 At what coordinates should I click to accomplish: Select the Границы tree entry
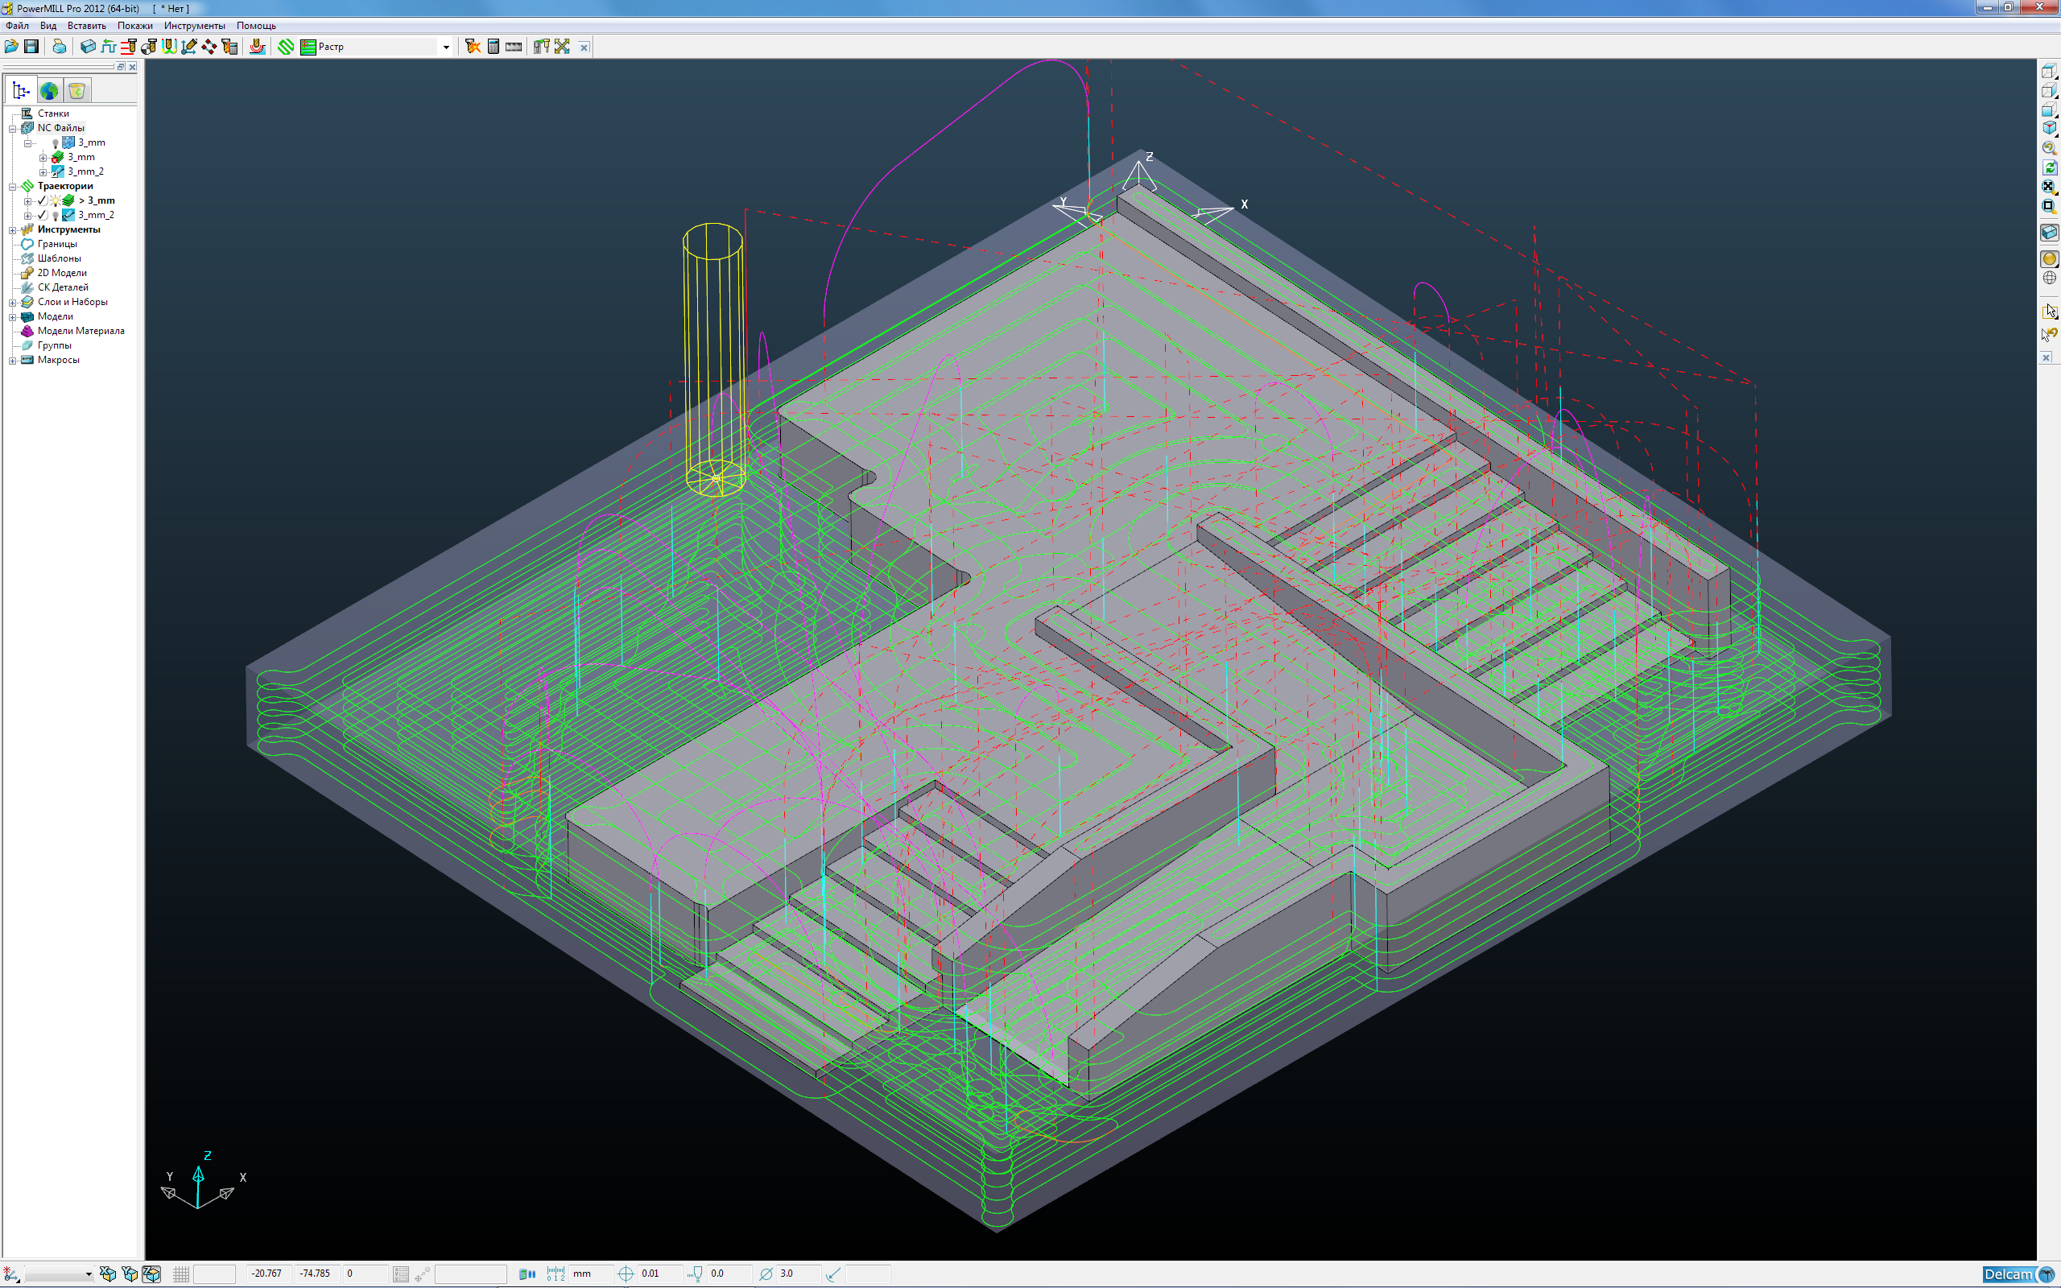(56, 245)
